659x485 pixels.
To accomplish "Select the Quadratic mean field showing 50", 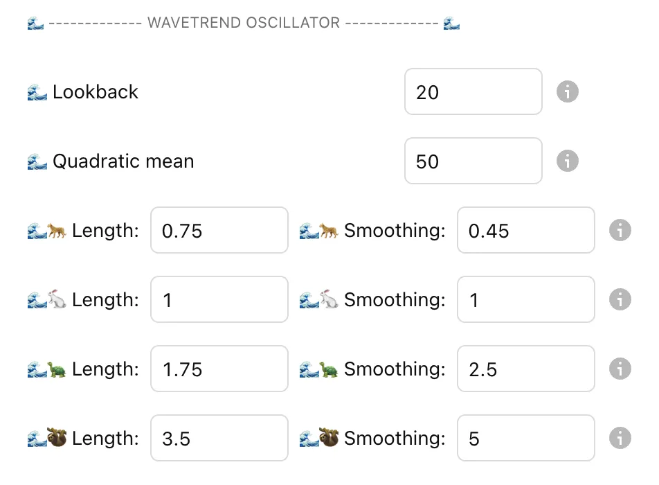I will click(473, 161).
